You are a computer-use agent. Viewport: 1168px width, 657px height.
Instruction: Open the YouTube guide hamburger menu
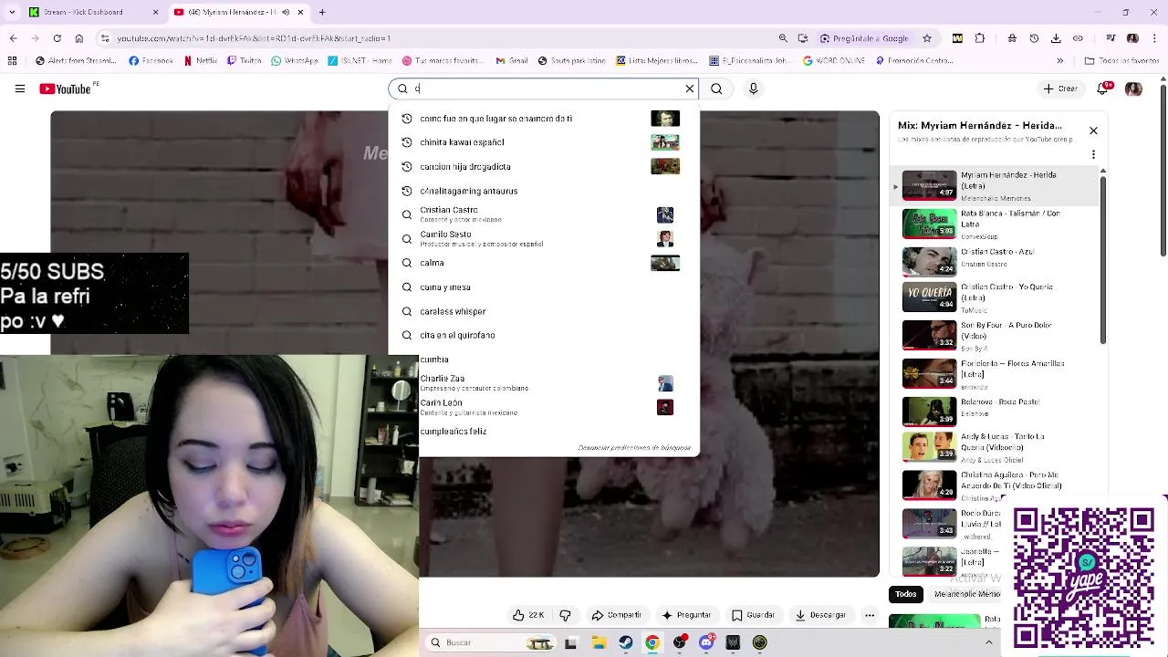click(19, 89)
